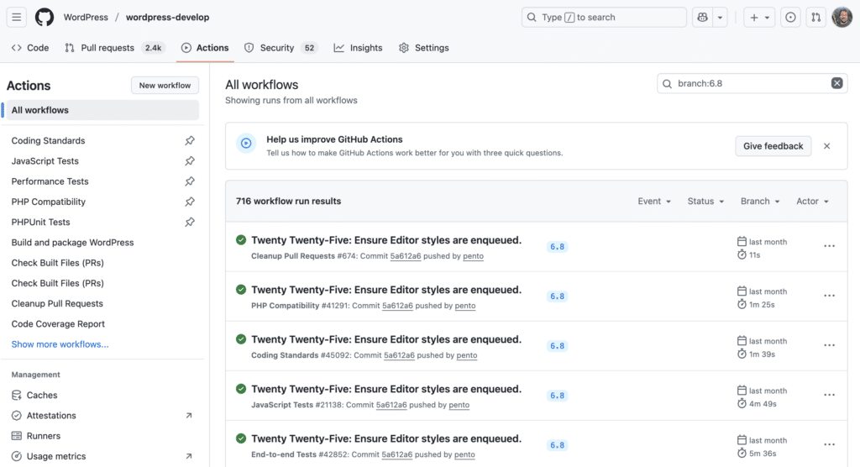Open the End-to-end Tests #42852 run title

click(386, 438)
